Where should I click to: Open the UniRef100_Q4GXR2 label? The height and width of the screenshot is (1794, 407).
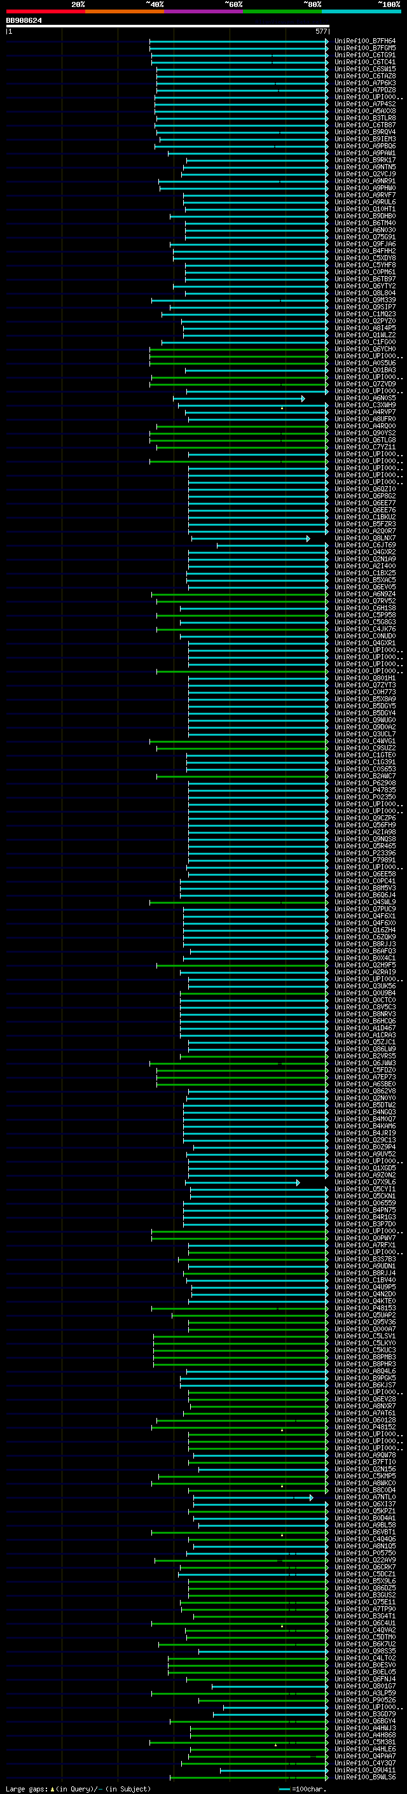coord(364,552)
